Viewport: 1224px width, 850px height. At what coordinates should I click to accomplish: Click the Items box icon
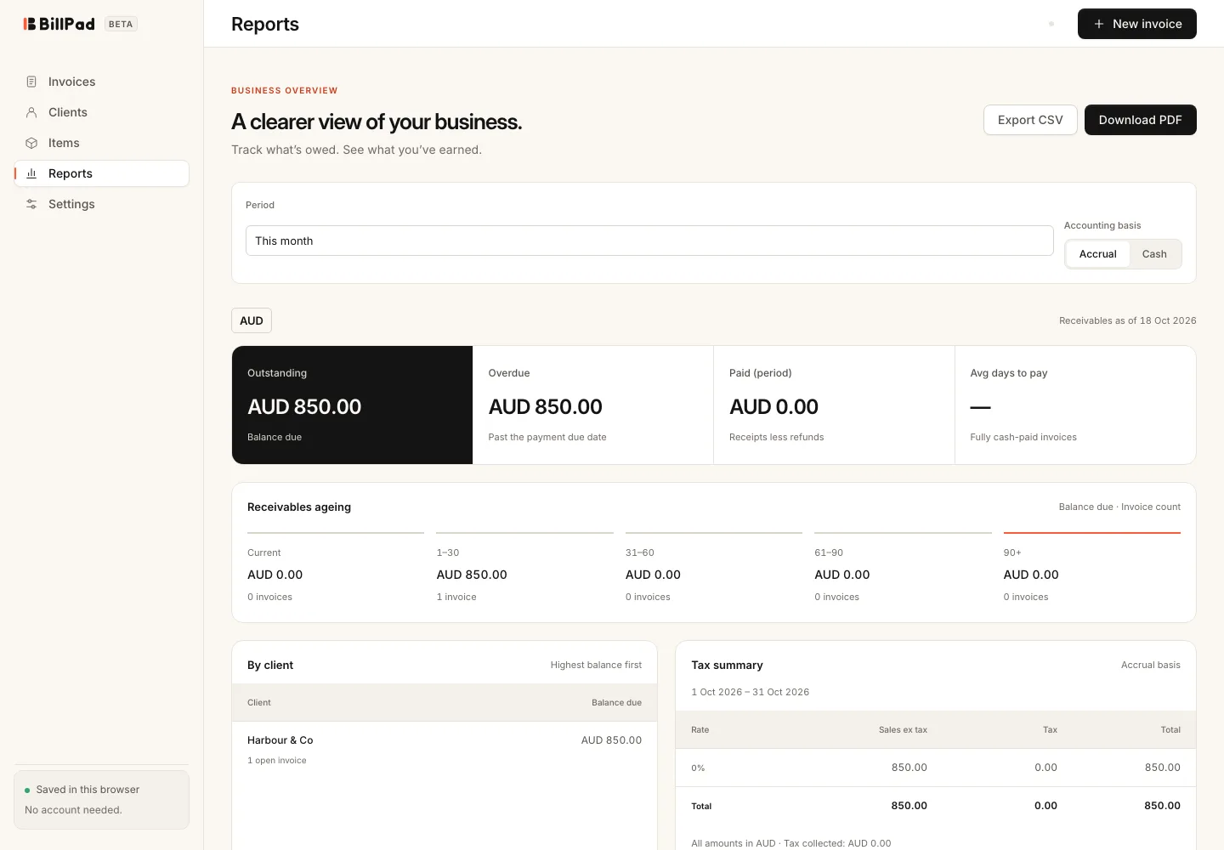[x=31, y=143]
